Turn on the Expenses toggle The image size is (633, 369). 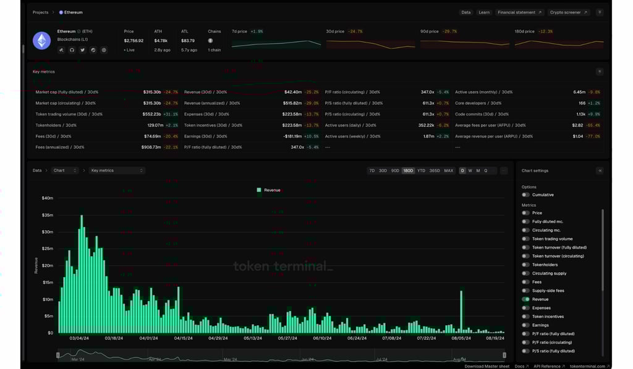525,308
